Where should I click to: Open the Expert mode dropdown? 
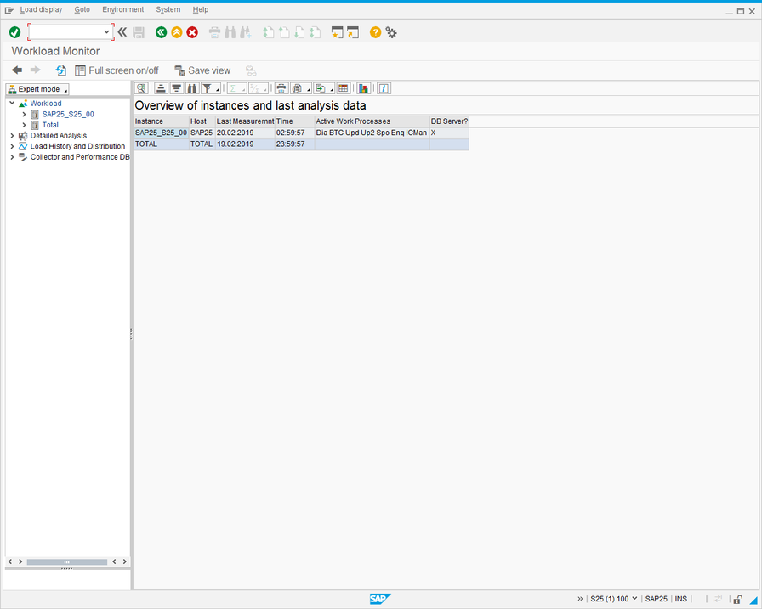37,89
